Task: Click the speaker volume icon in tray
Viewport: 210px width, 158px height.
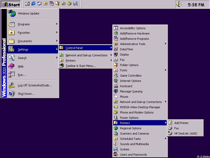Action: pos(179,4)
